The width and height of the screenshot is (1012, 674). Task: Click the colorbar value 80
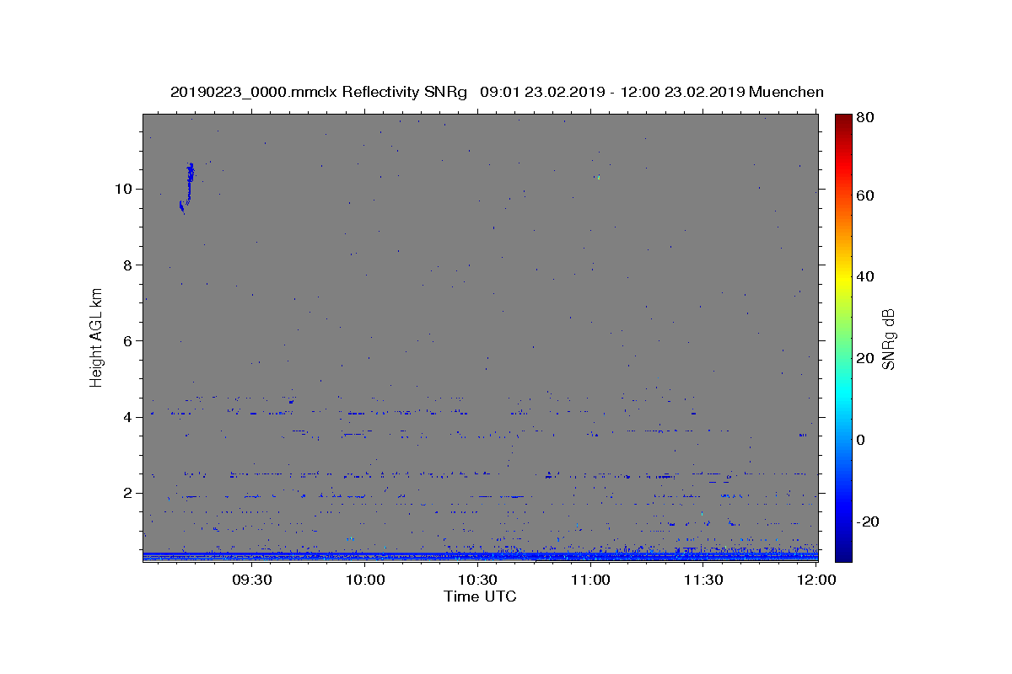(865, 118)
